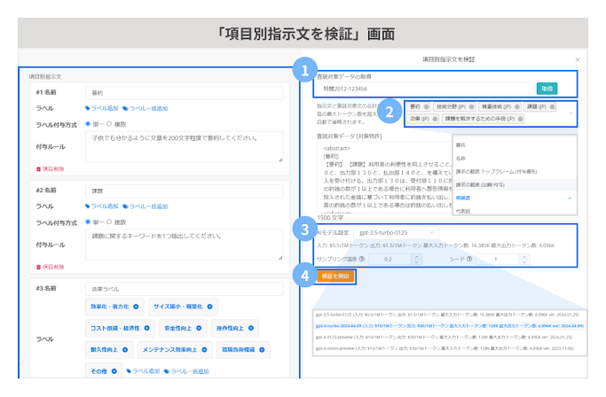Image resolution: width=606 pixels, height=397 pixels.
Task: Choose 複数 labeling method for item #2
Action: coord(109,222)
